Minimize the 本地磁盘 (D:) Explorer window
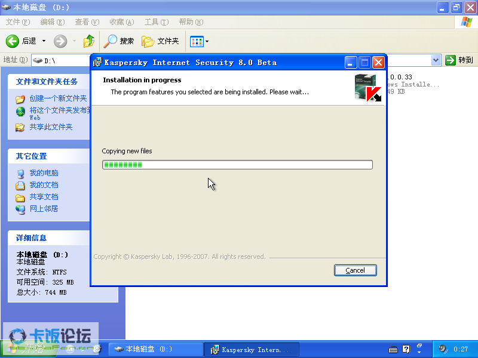This screenshot has width=478, height=358. click(x=442, y=8)
